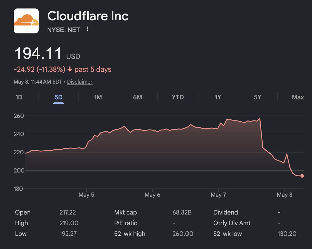Screen dimensions: 312x249
Task: Click the May 8 axis label
Action: pyautogui.click(x=285, y=195)
